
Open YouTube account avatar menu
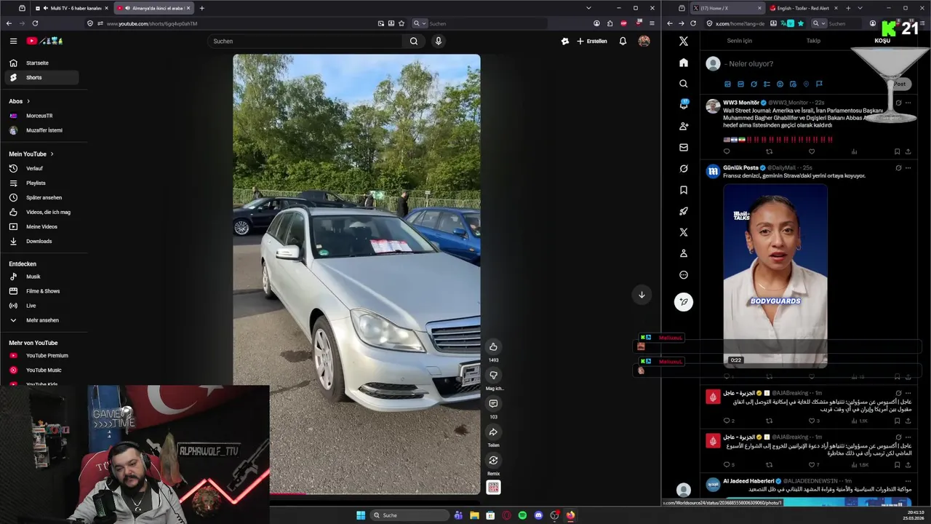(644, 41)
